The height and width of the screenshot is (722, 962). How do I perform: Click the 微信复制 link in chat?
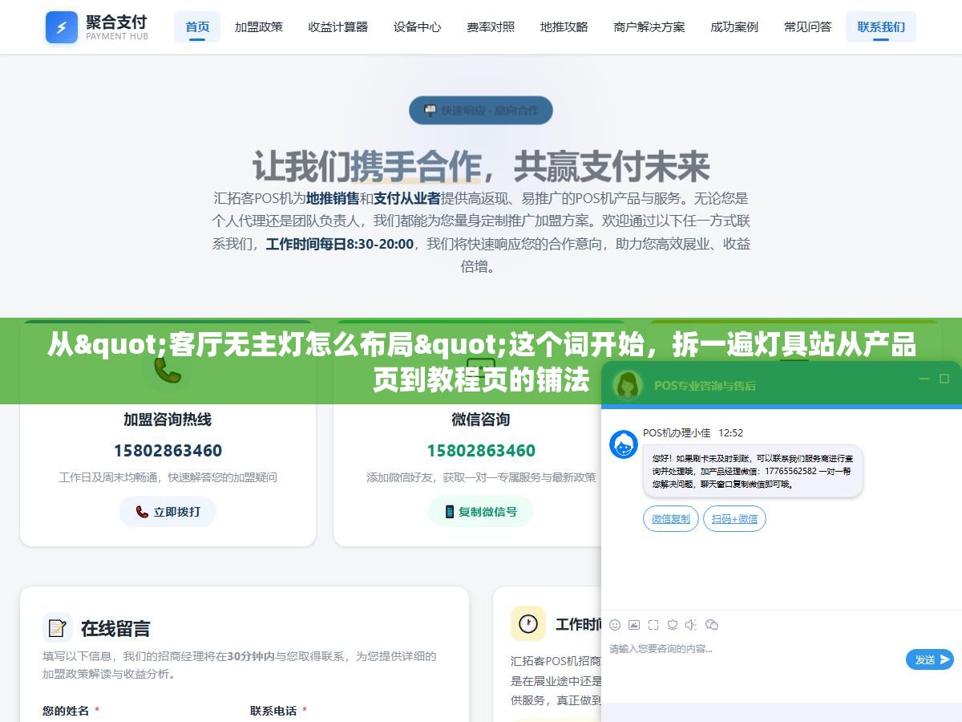click(x=671, y=518)
